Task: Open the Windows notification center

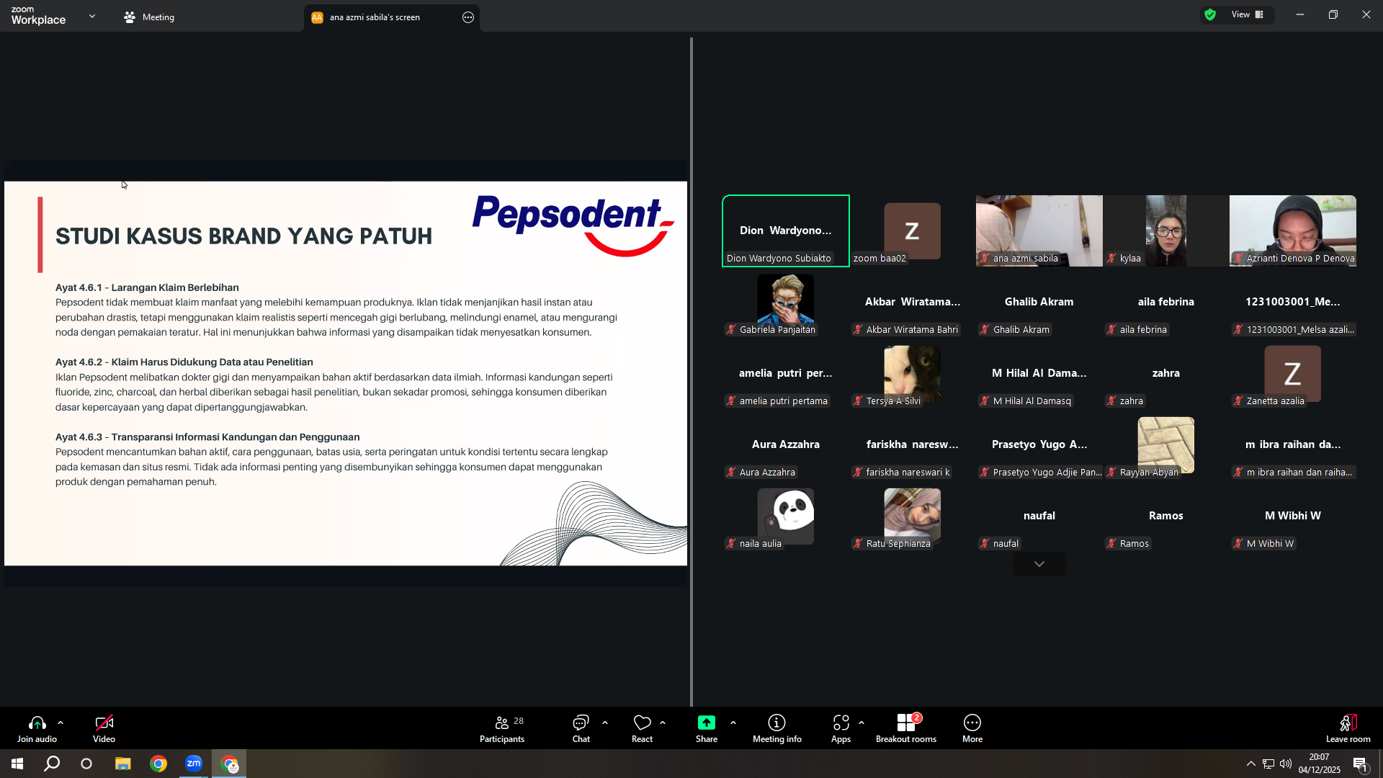Action: coord(1361,764)
